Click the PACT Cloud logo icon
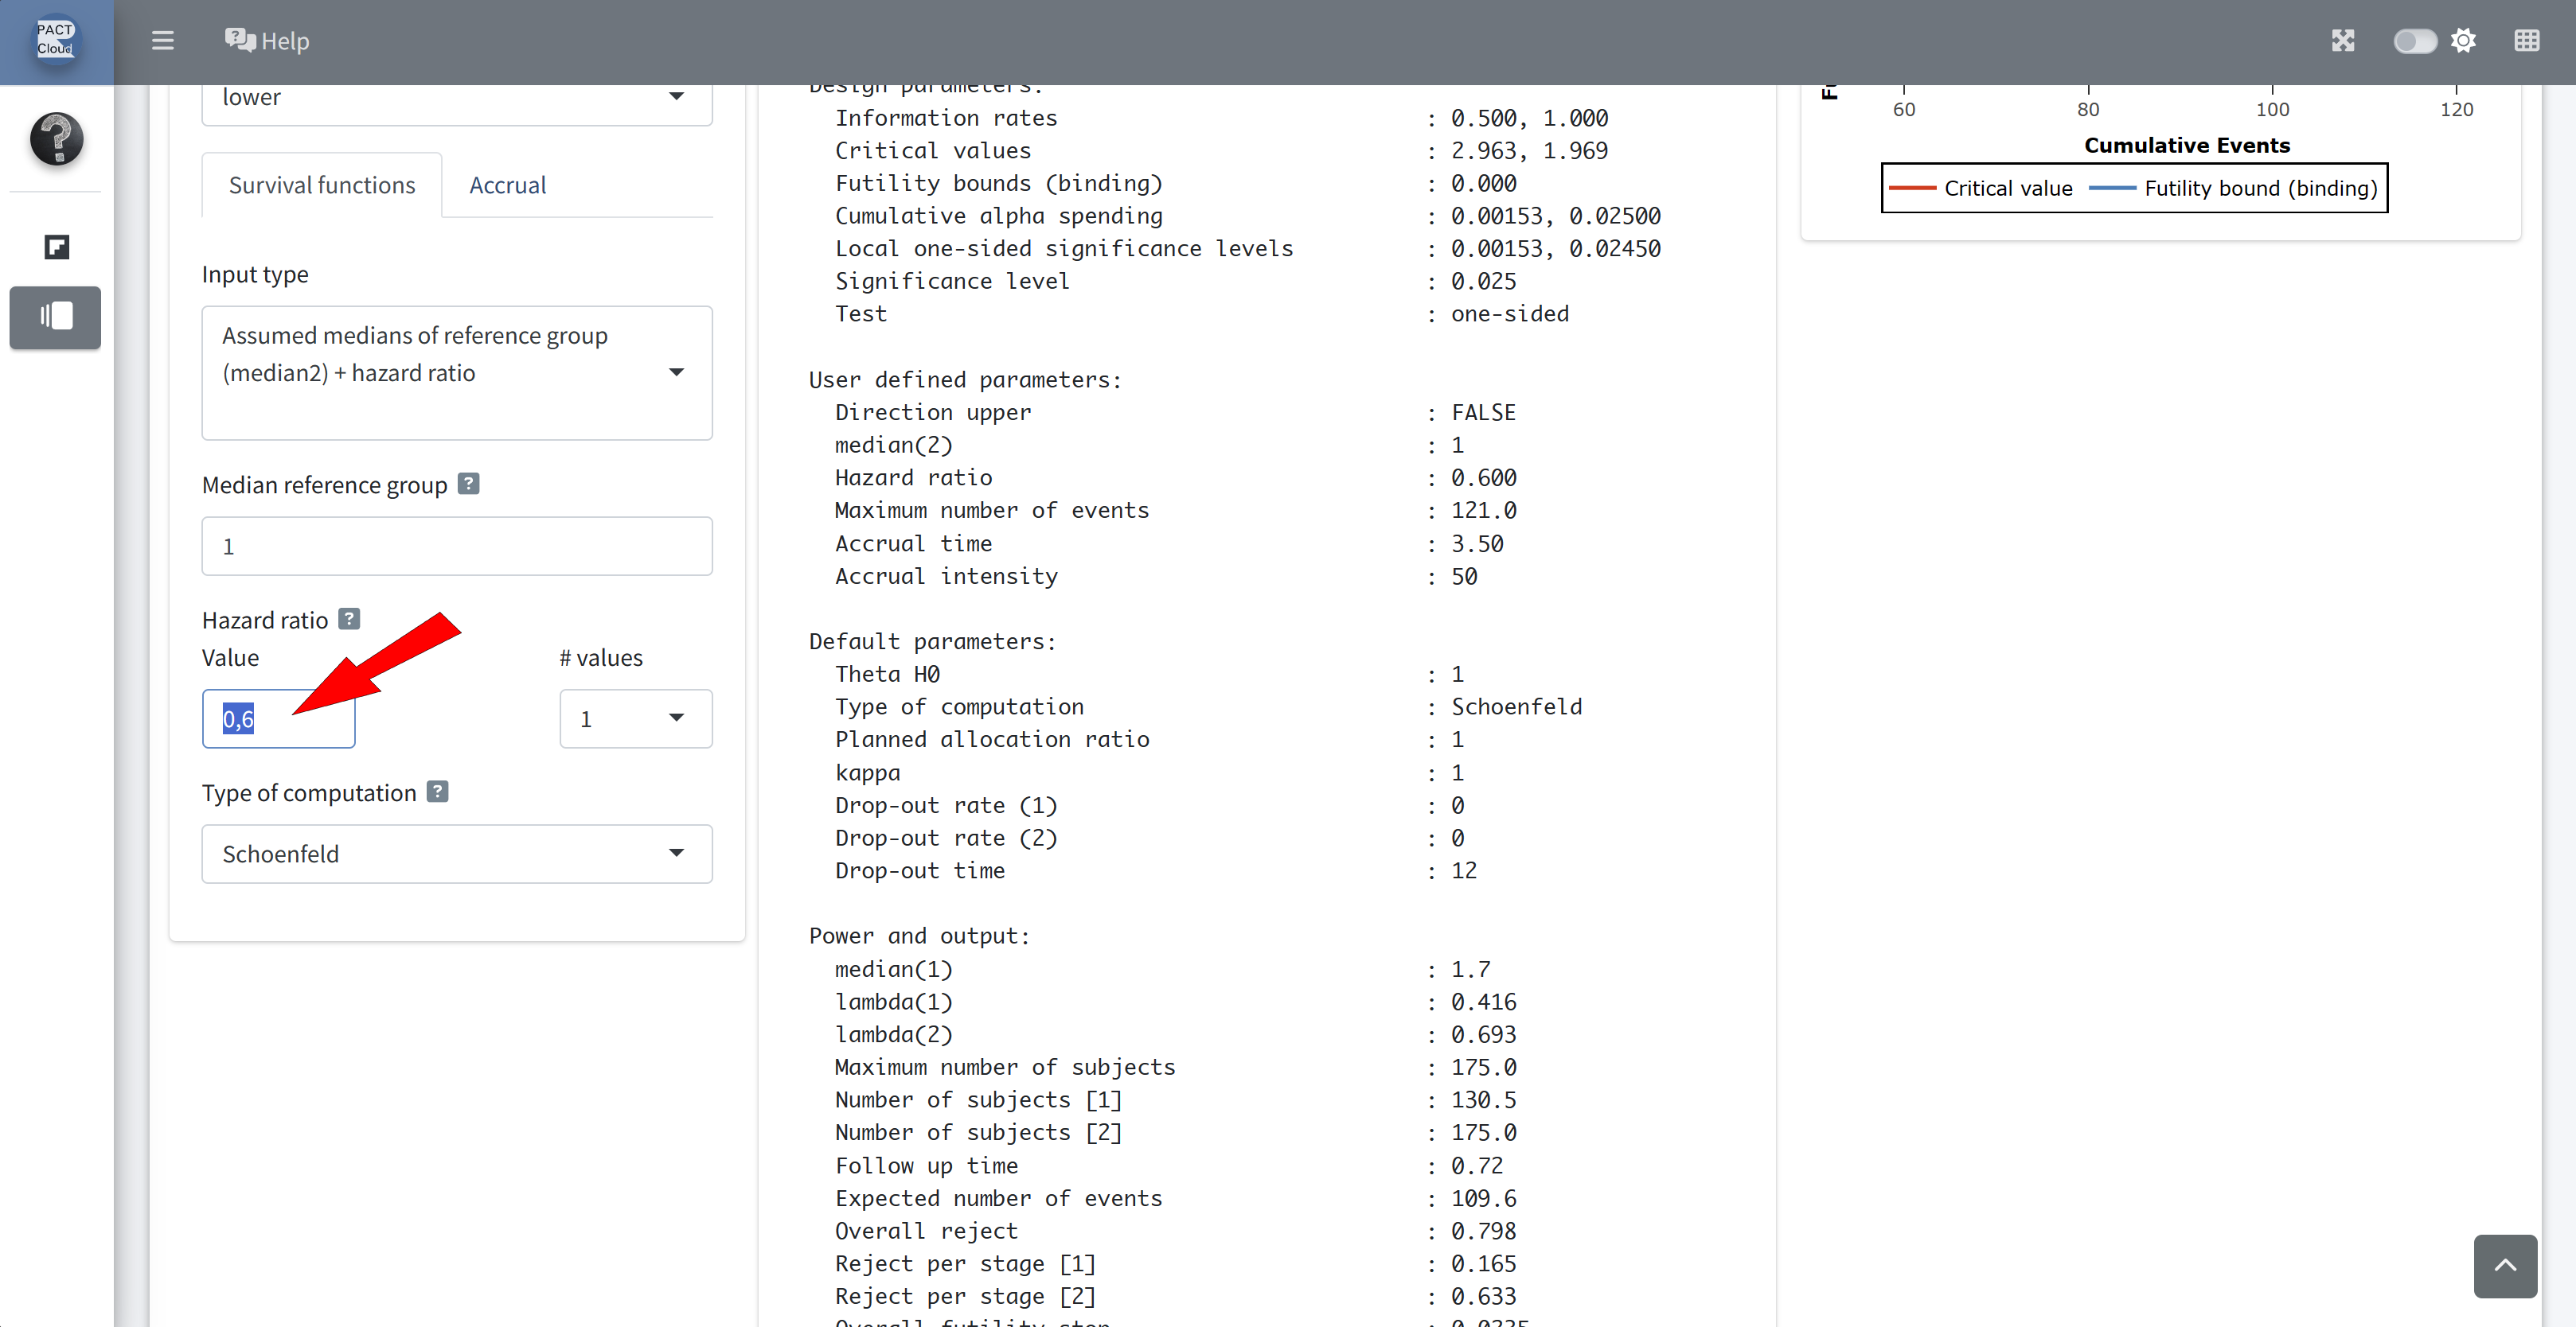 coord(55,40)
